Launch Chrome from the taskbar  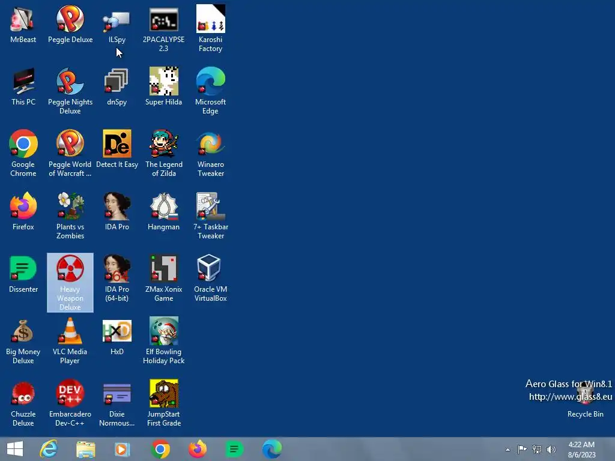[x=160, y=449]
